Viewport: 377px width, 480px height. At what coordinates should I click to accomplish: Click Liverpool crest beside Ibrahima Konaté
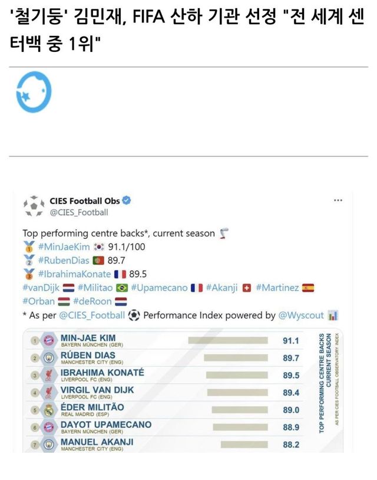[49, 375]
